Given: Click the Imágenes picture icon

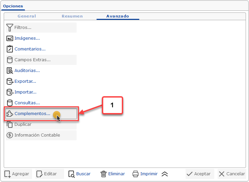Looking at the screenshot, I should point(10,38).
